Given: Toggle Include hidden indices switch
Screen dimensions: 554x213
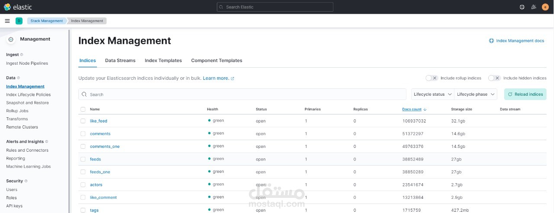Looking at the screenshot, I should 494,78.
